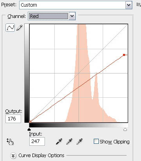Pick the black point eyedropper
The height and width of the screenshot is (161, 141).
click(59, 141)
